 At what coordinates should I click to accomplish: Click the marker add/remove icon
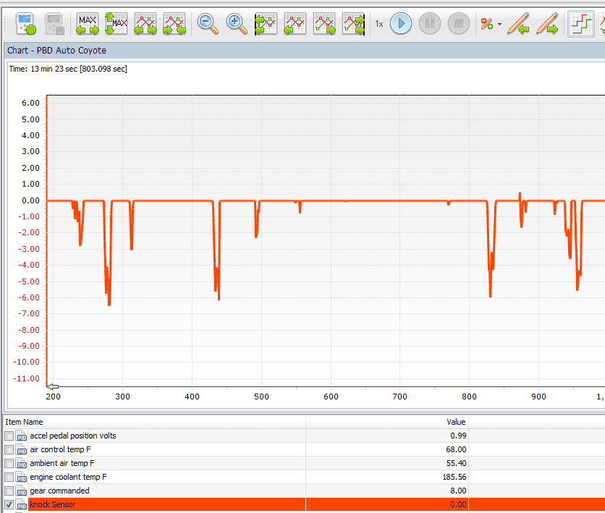click(x=487, y=24)
